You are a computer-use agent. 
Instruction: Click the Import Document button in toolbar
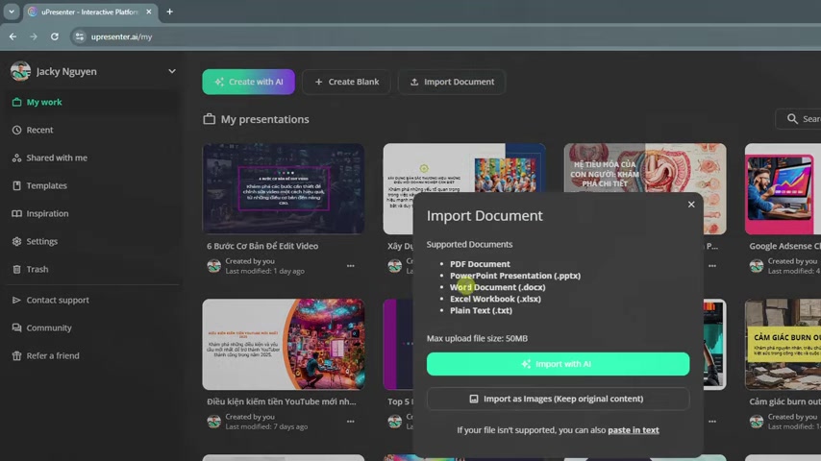[x=452, y=82]
